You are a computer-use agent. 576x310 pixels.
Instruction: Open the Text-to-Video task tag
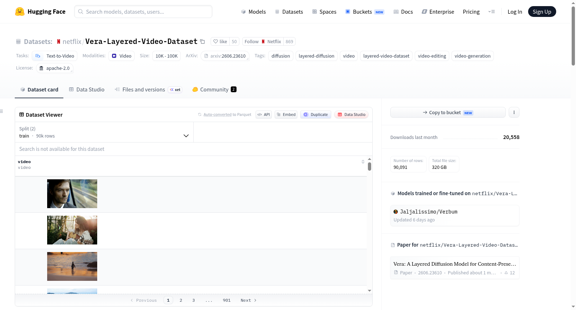pos(55,56)
